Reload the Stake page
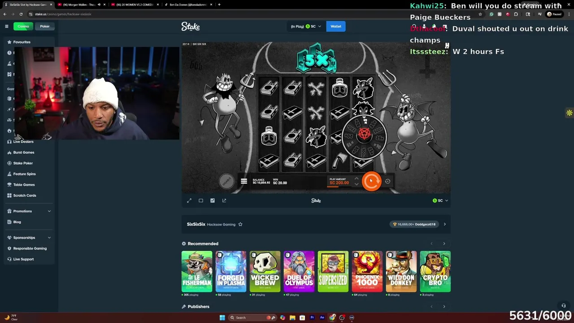 point(21,14)
